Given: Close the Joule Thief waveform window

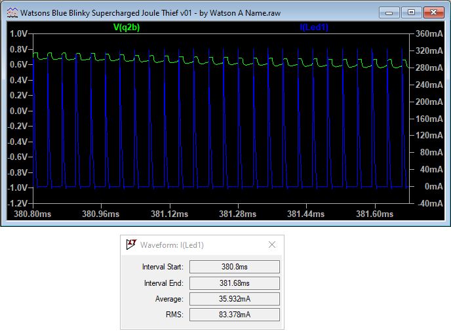Looking at the screenshot, I should [433, 12].
